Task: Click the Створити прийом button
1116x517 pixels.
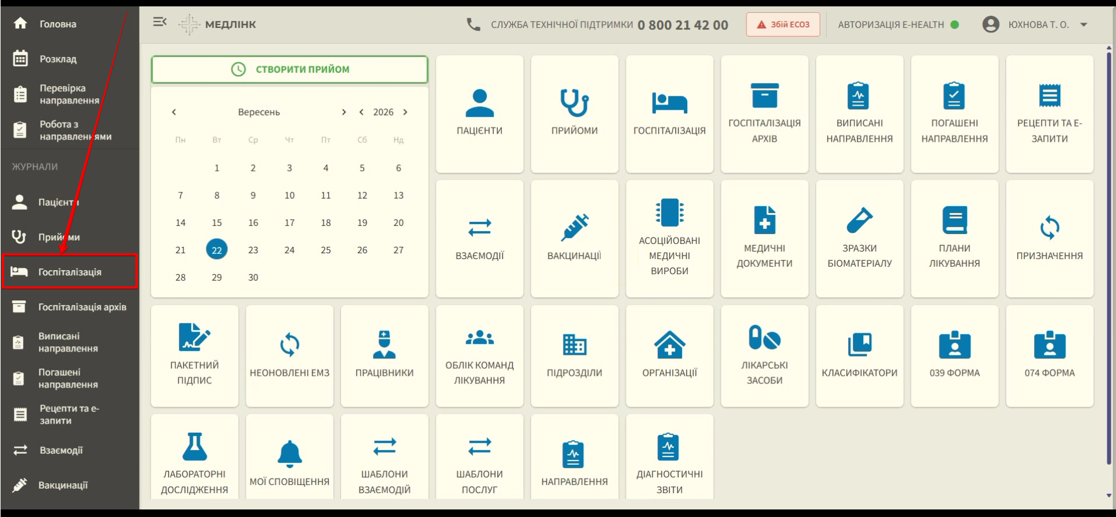Action: [289, 69]
